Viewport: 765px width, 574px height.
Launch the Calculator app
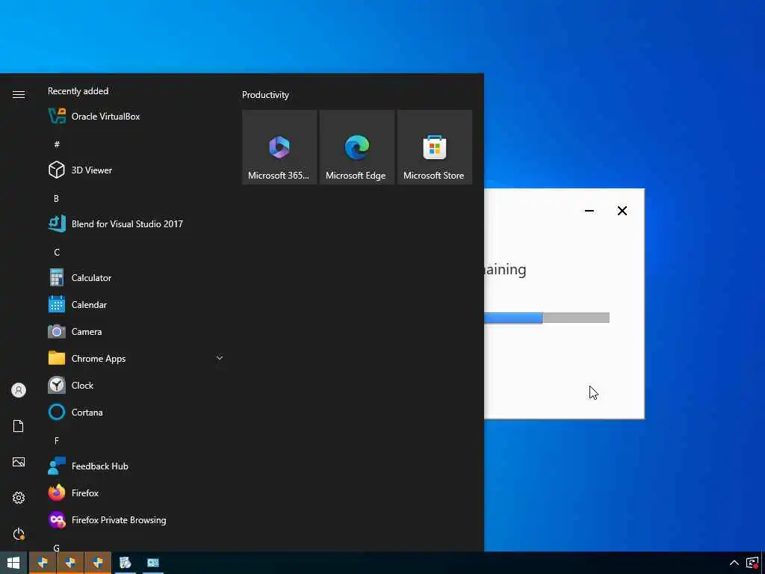(136, 278)
